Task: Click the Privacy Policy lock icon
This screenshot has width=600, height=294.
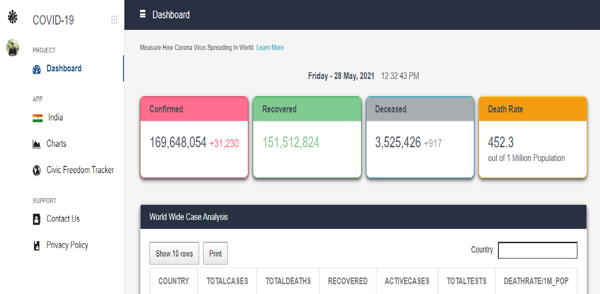Action: tap(37, 245)
